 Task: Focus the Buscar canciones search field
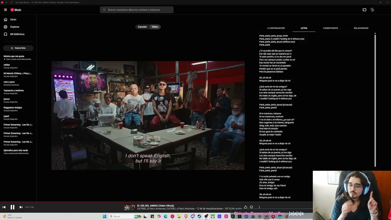(137, 10)
